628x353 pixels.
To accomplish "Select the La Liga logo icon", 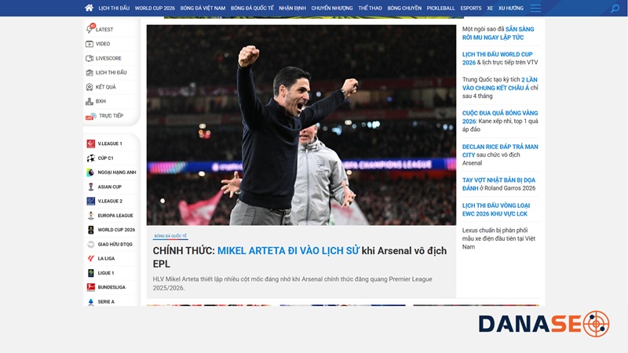I will click(x=91, y=259).
